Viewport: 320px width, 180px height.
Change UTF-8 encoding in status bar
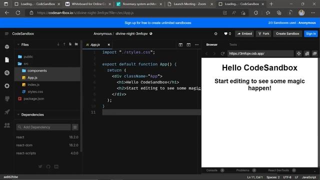click(287, 177)
